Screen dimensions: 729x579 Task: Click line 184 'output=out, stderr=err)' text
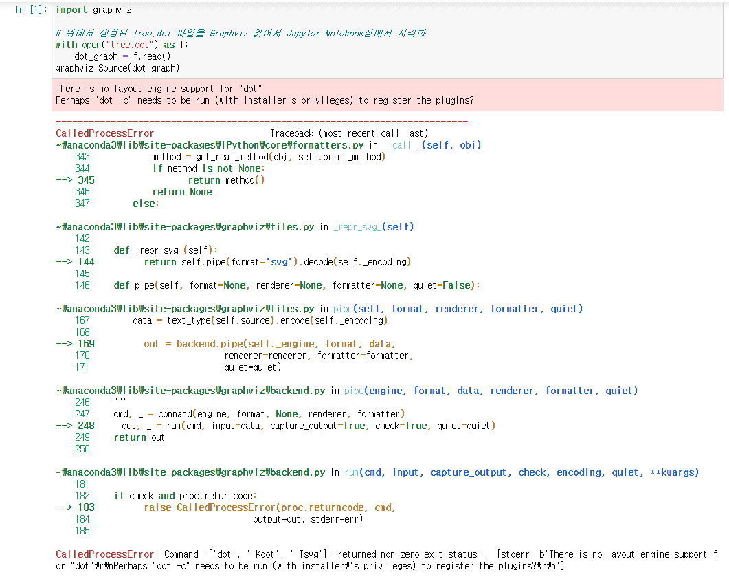308,519
